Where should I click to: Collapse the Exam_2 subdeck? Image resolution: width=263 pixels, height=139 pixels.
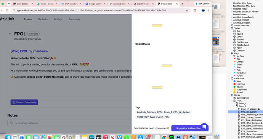(x=234, y=106)
